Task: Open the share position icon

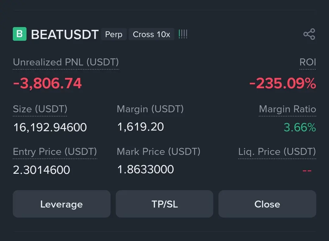Action: [x=309, y=34]
